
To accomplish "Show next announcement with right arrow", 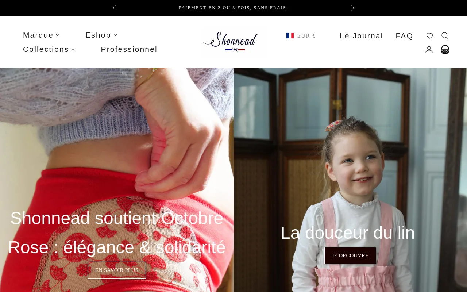I will (x=352, y=8).
